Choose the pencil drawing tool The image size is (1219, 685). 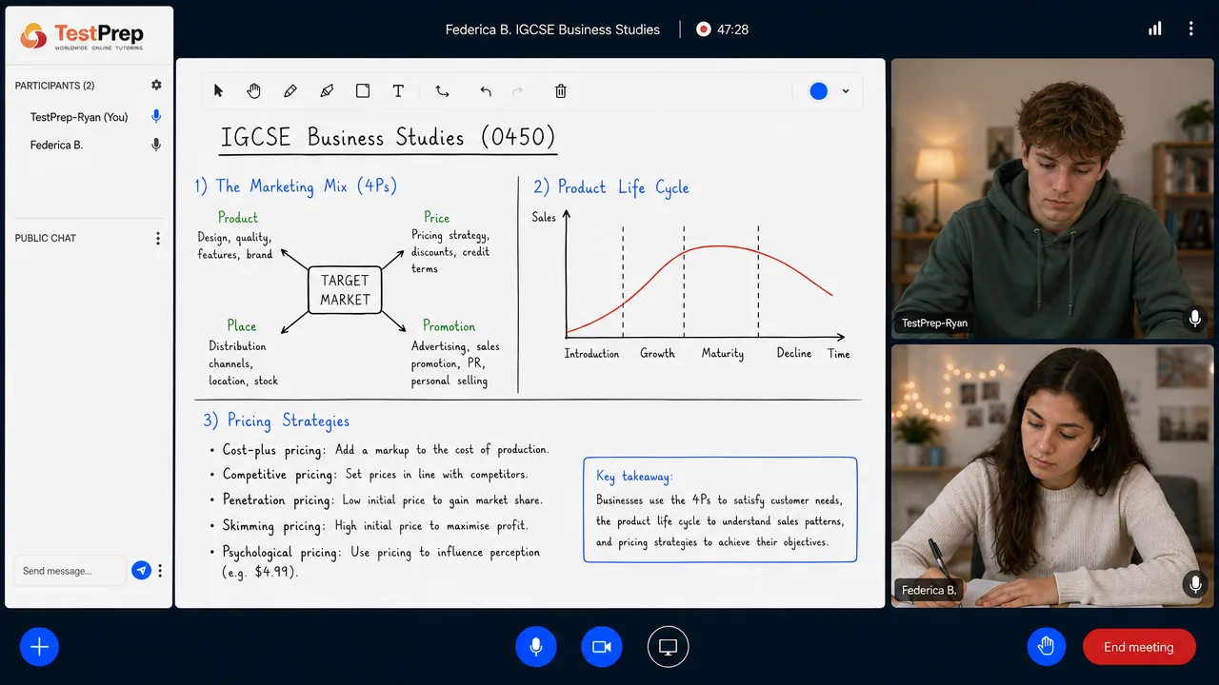pos(290,91)
